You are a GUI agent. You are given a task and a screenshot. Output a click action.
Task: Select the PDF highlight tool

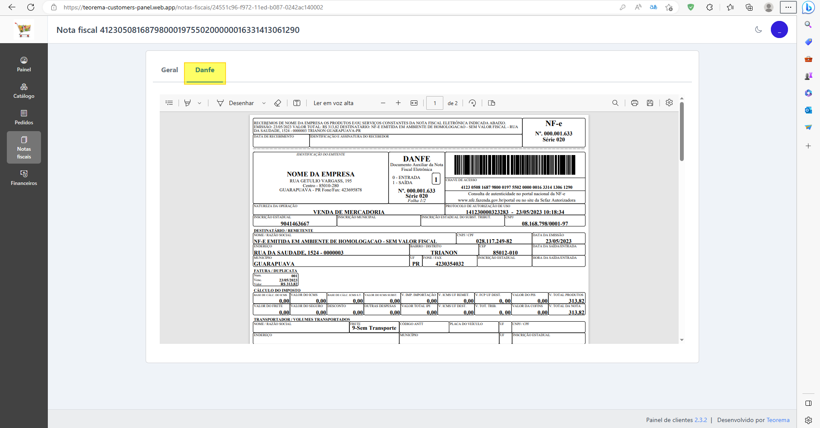tap(187, 103)
